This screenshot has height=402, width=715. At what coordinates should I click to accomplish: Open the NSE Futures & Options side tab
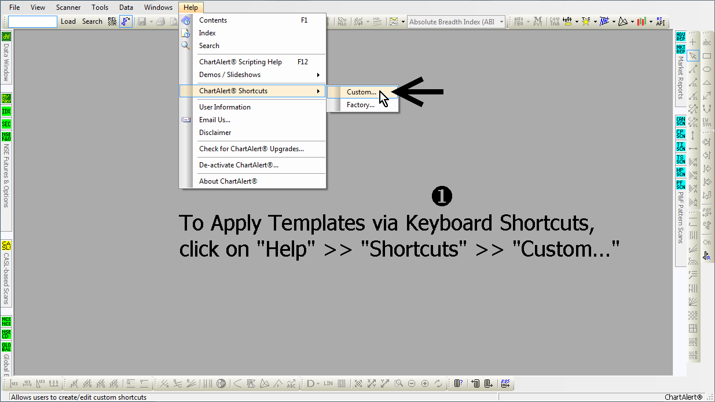tap(6, 176)
